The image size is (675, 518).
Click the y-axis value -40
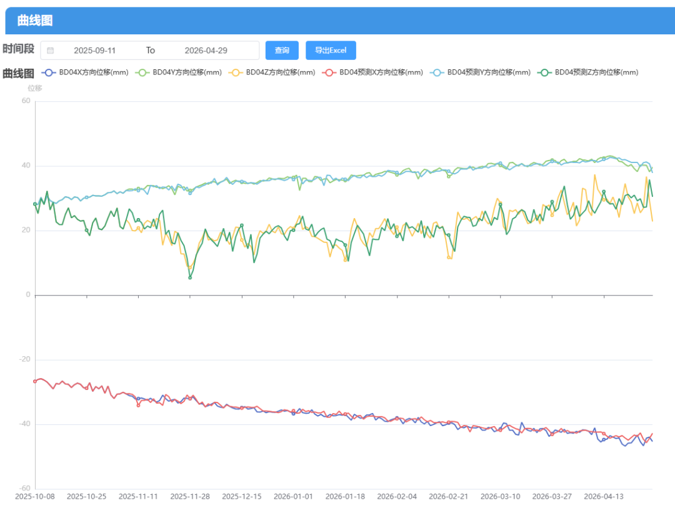point(24,424)
